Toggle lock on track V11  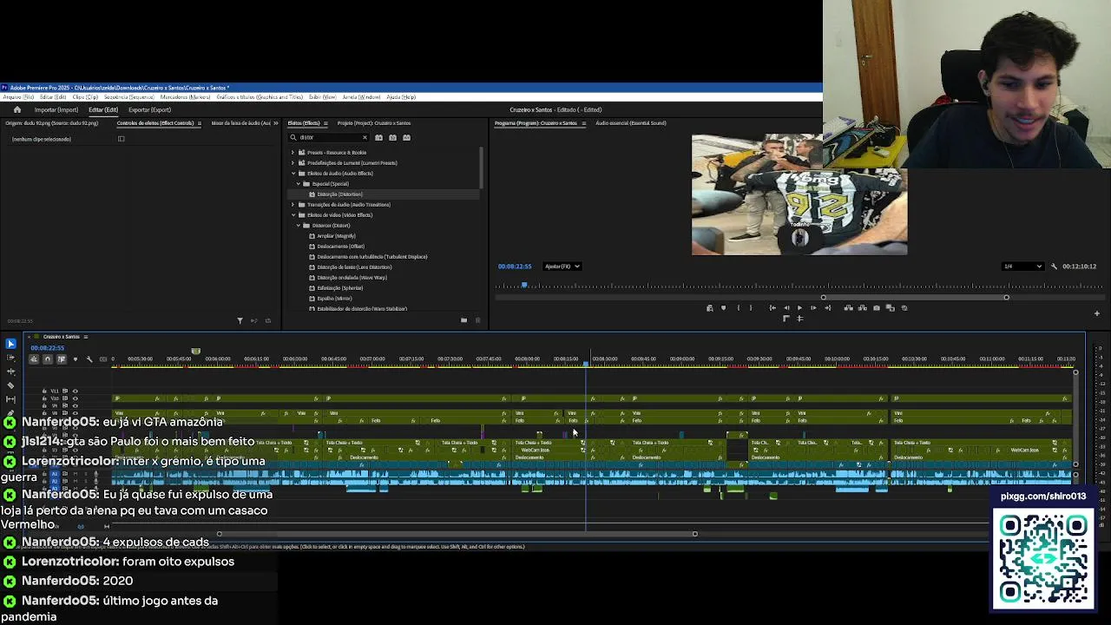coord(44,391)
